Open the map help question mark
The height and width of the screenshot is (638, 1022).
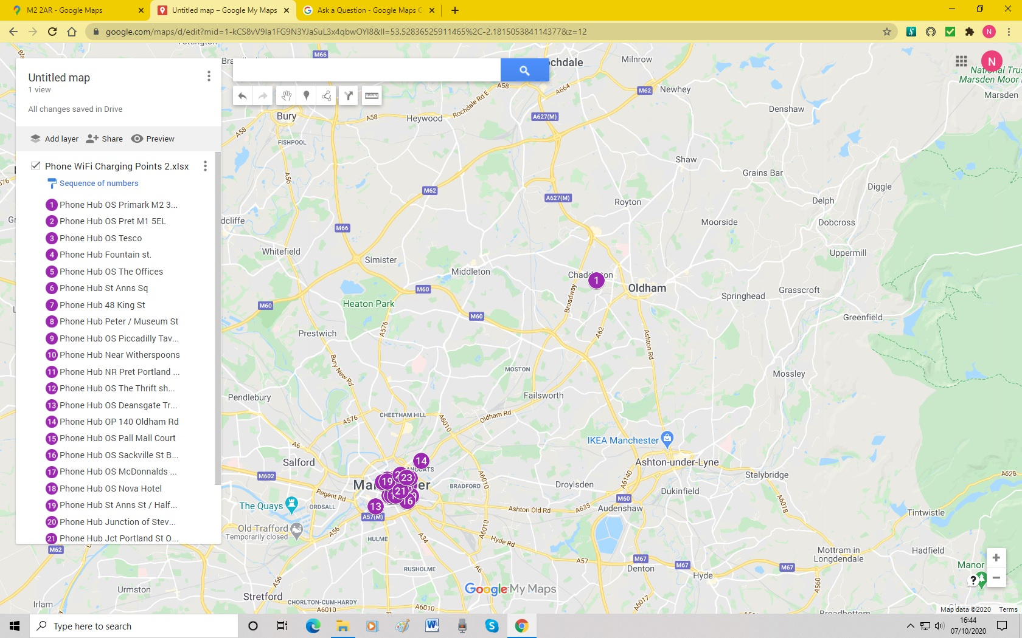click(x=973, y=580)
